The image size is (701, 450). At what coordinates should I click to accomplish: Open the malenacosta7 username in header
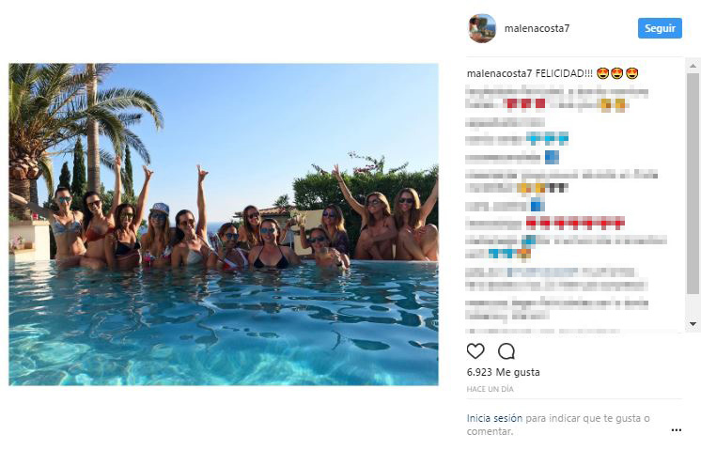coord(537,28)
